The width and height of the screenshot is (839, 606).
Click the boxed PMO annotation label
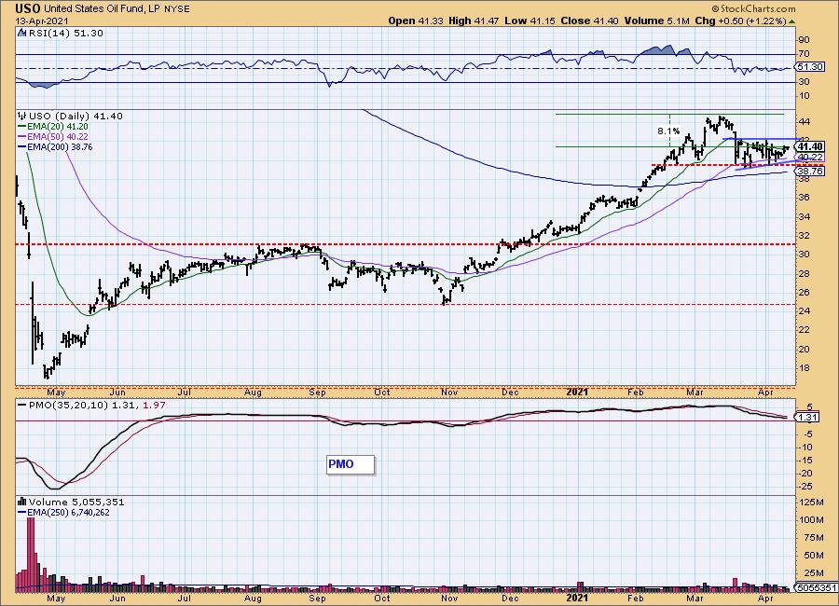[351, 464]
